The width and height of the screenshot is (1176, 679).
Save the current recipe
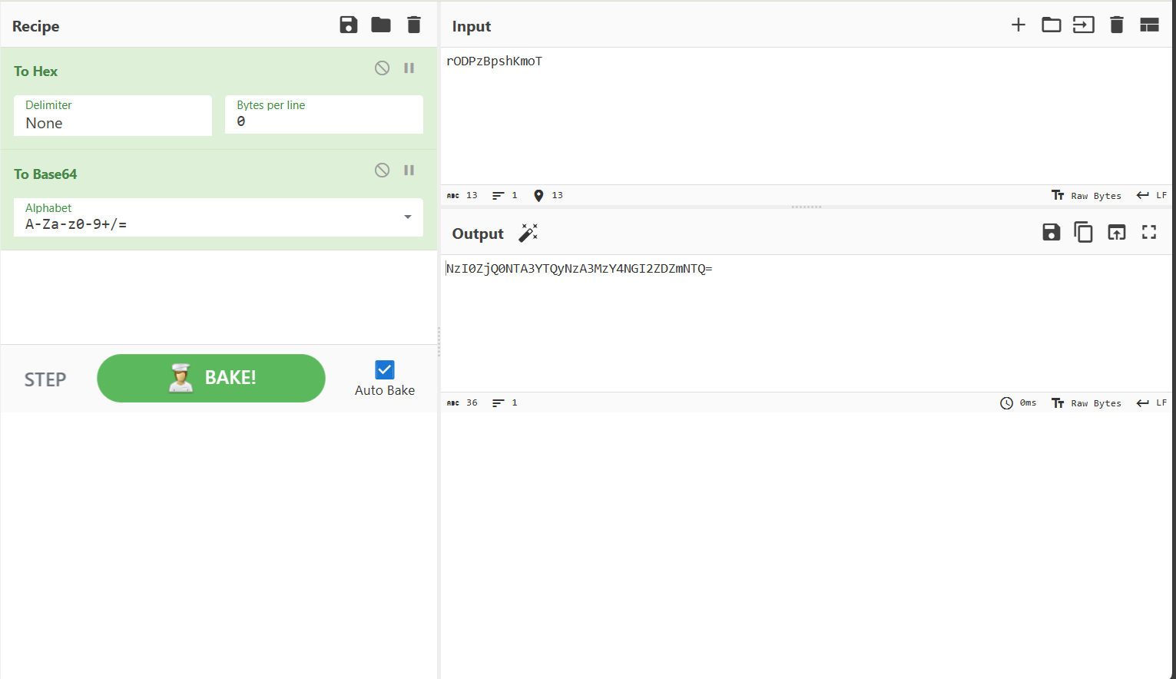[349, 25]
